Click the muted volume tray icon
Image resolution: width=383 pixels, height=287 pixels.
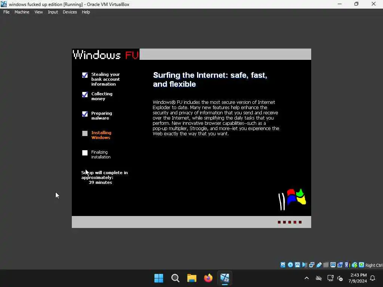[340, 278]
